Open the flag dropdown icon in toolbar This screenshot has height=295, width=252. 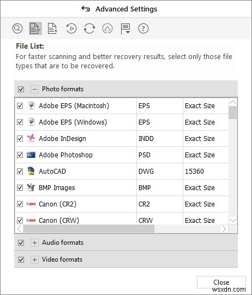tap(125, 28)
